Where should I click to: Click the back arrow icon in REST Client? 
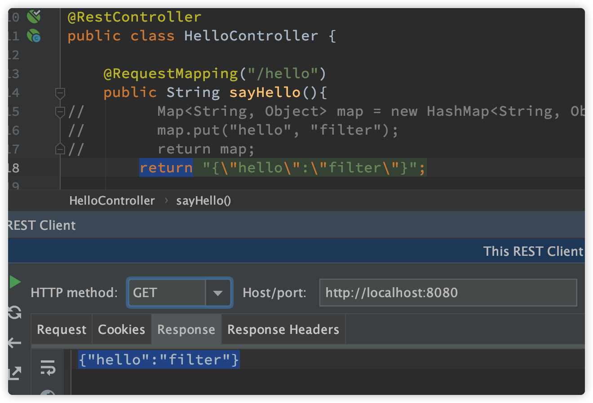[15, 343]
